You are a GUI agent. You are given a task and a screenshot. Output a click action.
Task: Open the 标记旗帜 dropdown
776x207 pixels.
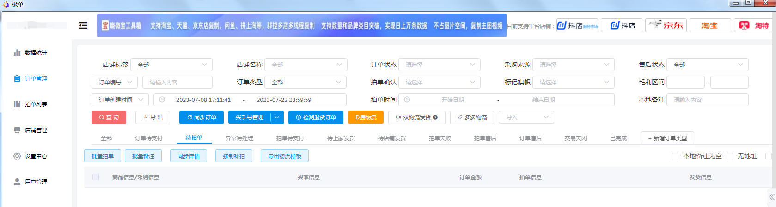point(574,82)
